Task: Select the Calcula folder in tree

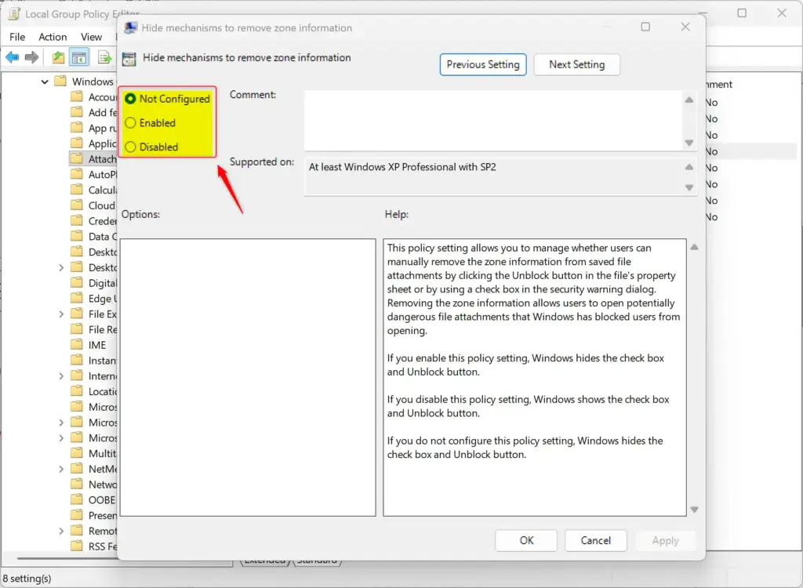Action: (x=93, y=190)
